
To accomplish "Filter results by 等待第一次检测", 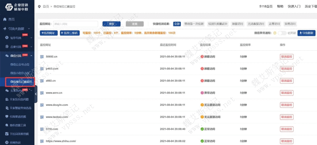I will 194,24.
